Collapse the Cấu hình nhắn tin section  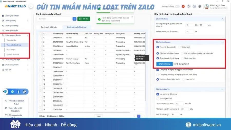222,89
